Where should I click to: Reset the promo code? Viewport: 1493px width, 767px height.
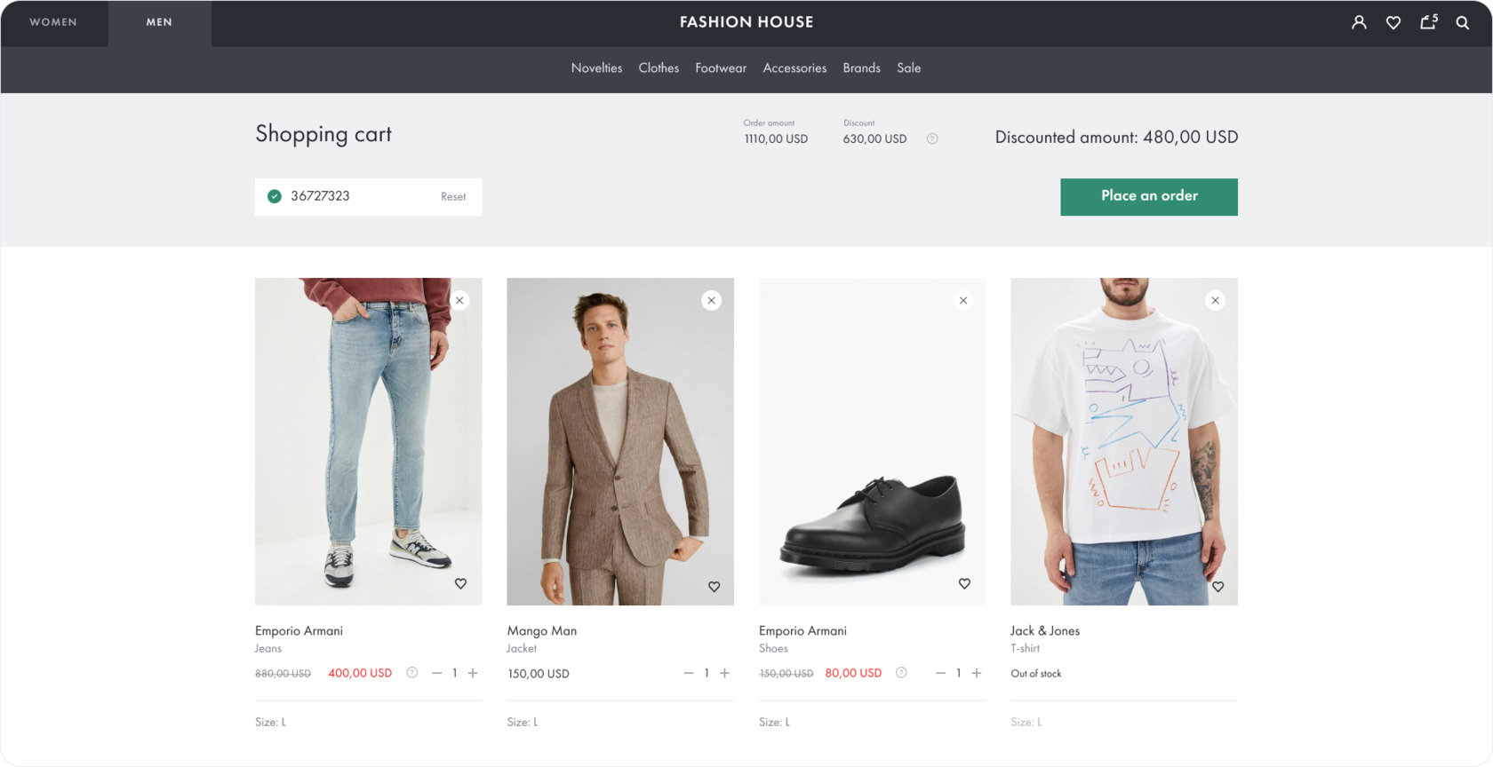453,197
